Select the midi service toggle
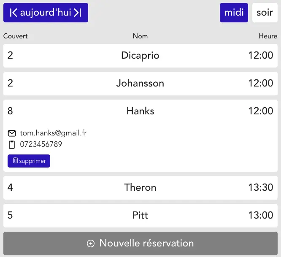Image resolution: width=281 pixels, height=257 pixels. tap(234, 13)
